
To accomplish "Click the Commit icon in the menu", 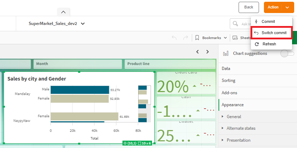I will click(256, 21).
